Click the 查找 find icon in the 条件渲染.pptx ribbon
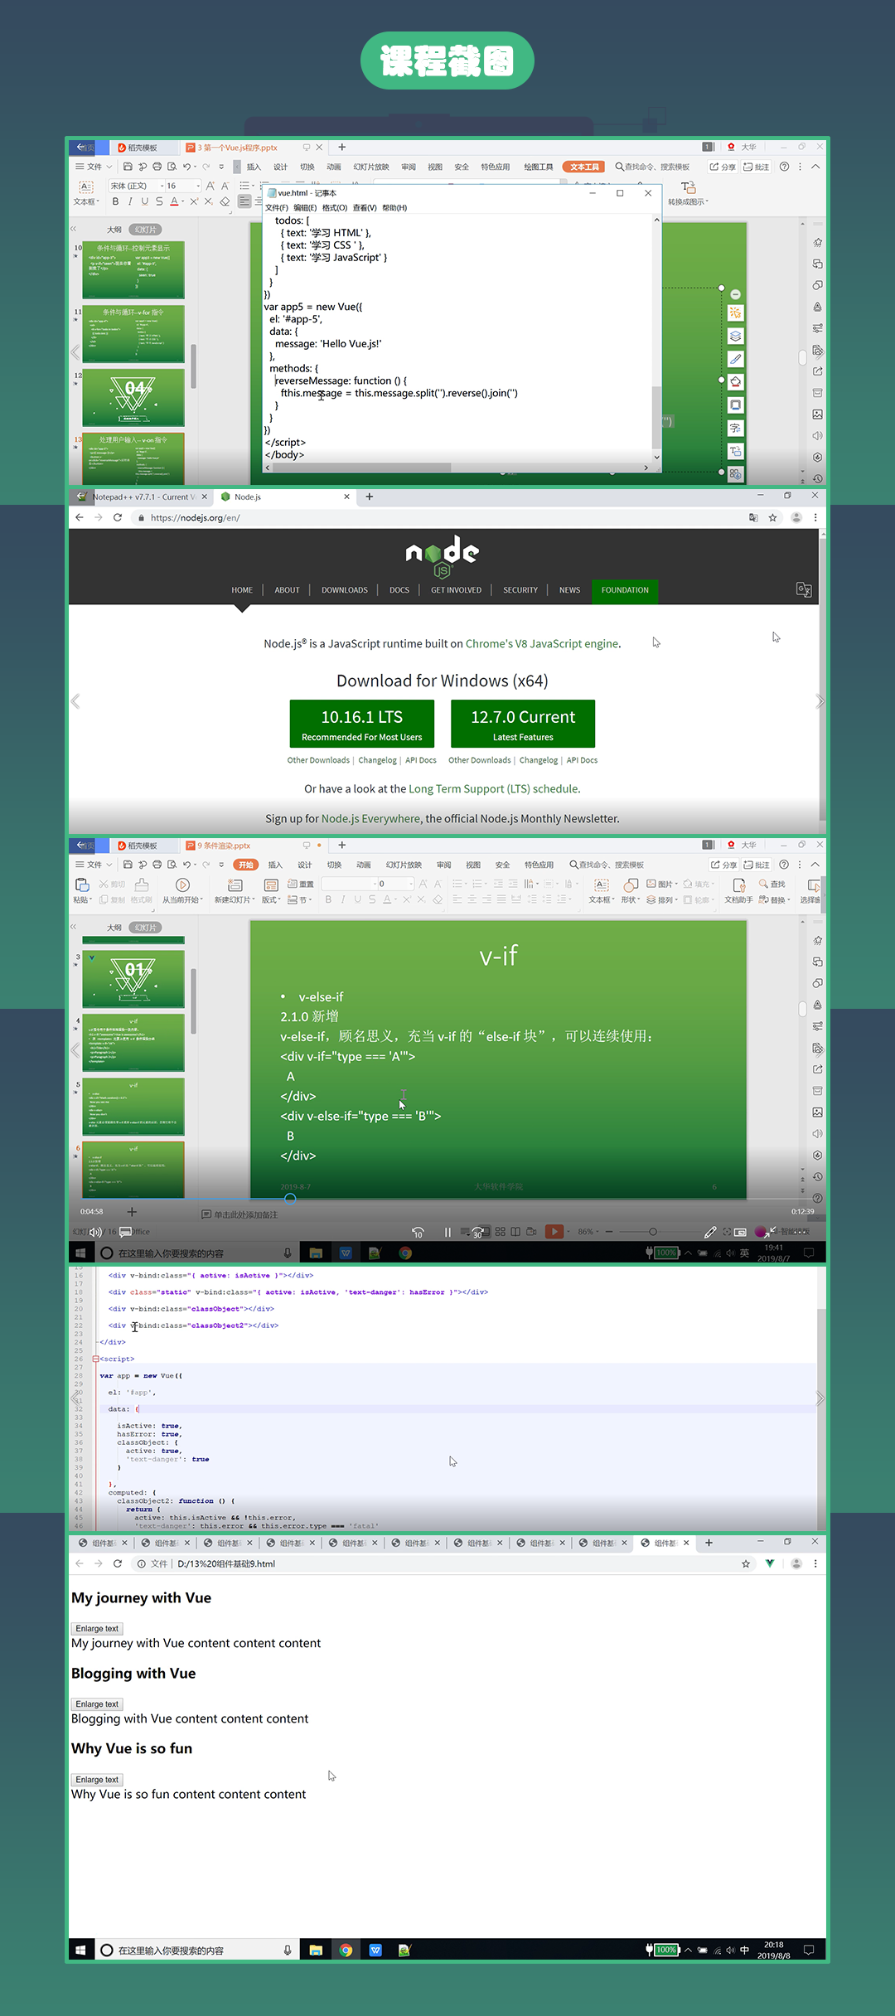 tap(773, 884)
